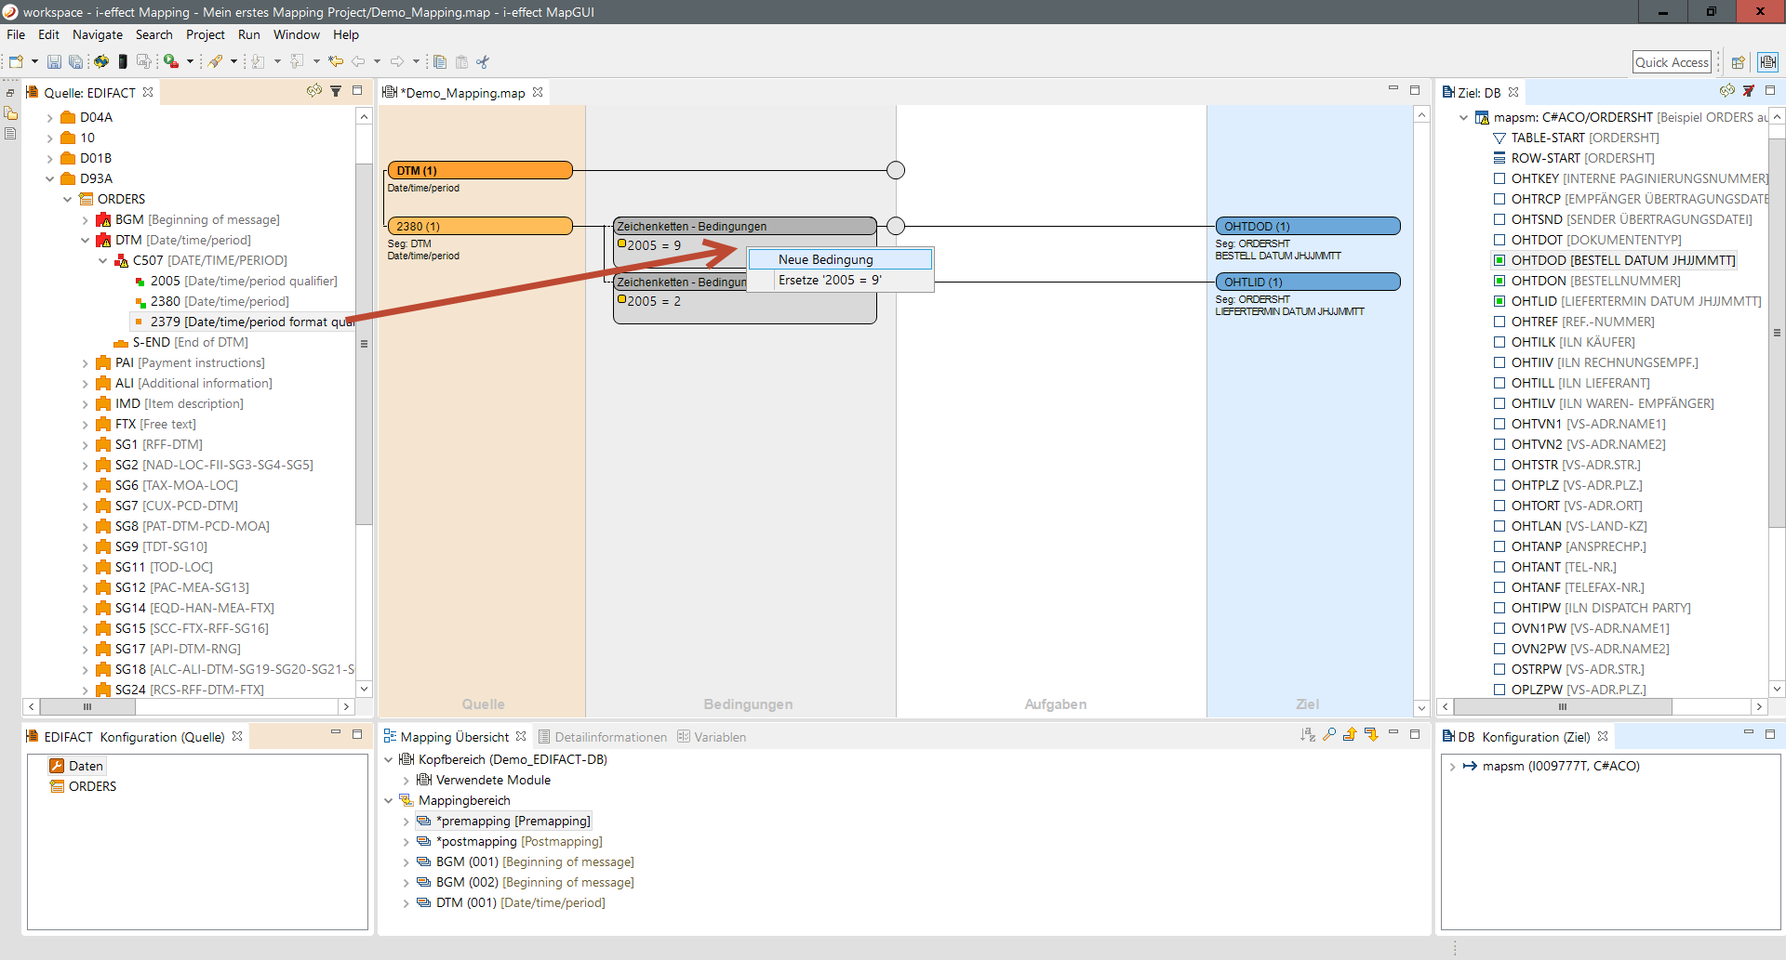Click the filter icon in Quelle panel

coord(336,91)
